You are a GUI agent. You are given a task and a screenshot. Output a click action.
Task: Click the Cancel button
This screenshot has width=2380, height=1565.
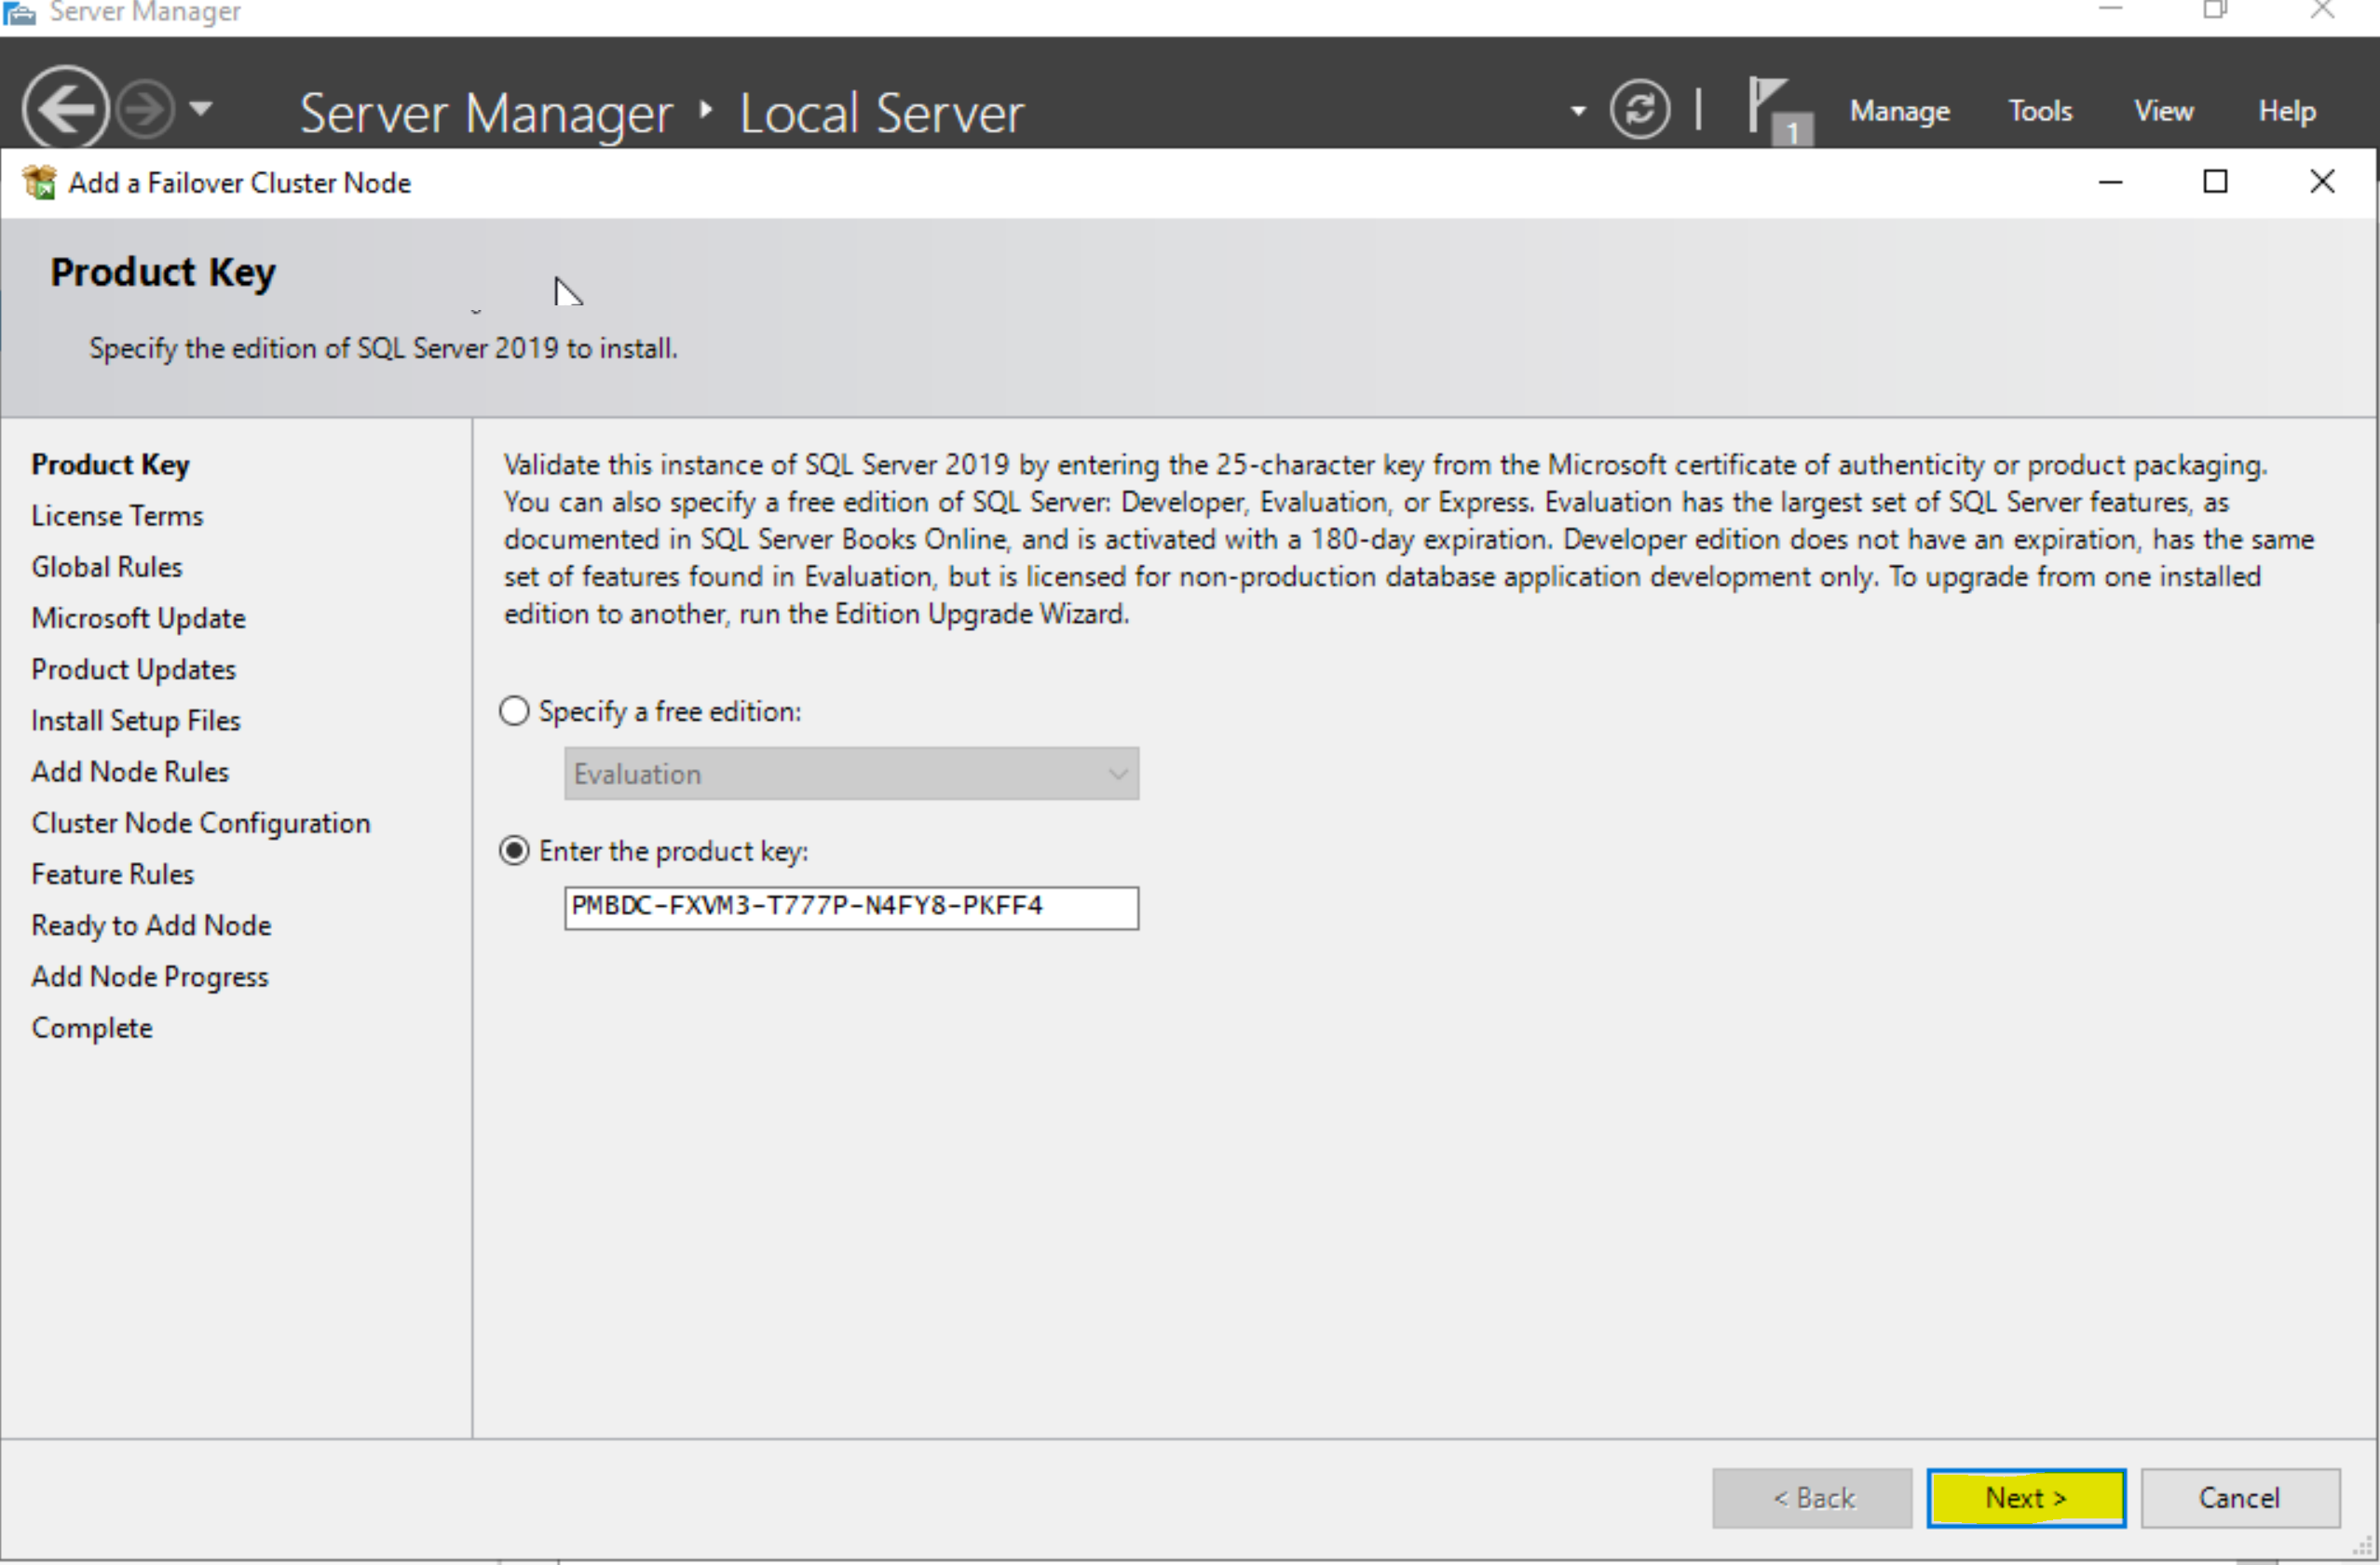pyautogui.click(x=2240, y=1497)
